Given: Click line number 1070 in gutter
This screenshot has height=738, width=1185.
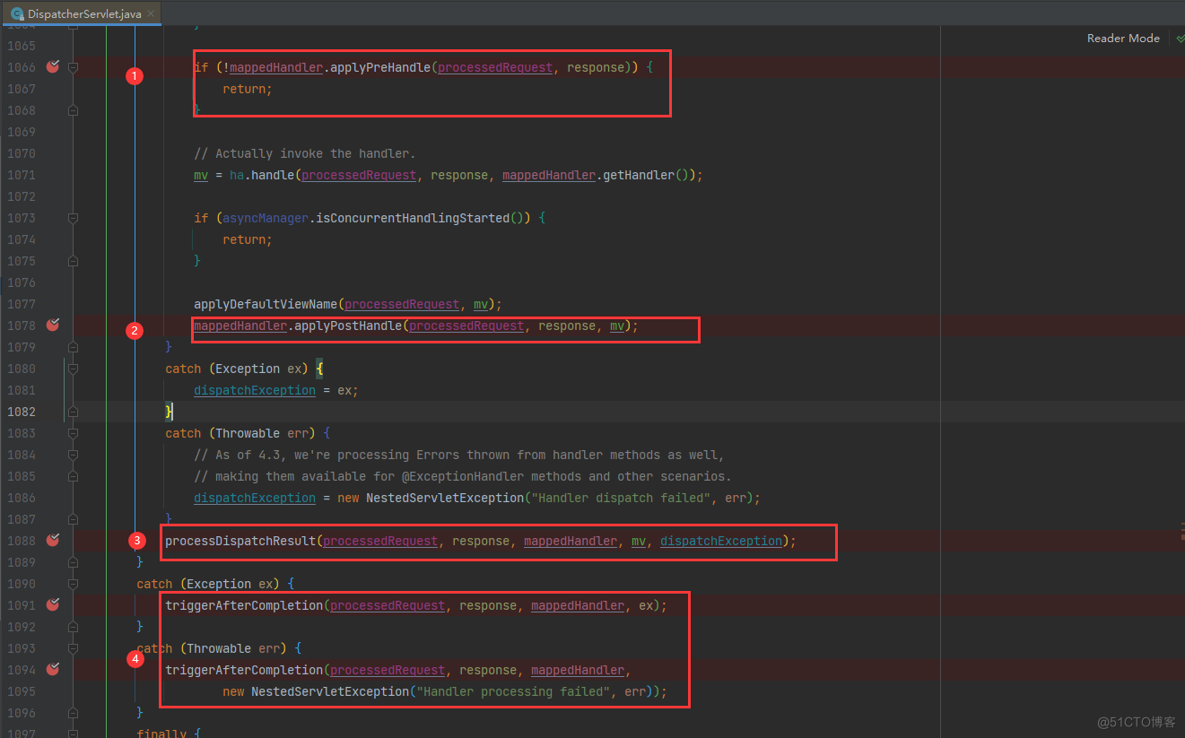Looking at the screenshot, I should pyautogui.click(x=22, y=153).
